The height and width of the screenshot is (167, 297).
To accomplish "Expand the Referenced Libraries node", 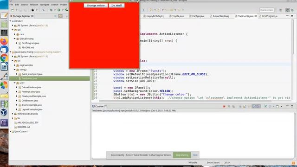I will (x=13, y=114).
